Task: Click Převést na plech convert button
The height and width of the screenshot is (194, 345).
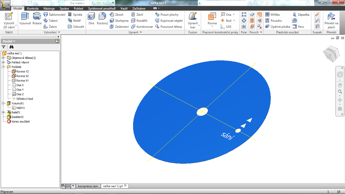Action: click(x=331, y=20)
